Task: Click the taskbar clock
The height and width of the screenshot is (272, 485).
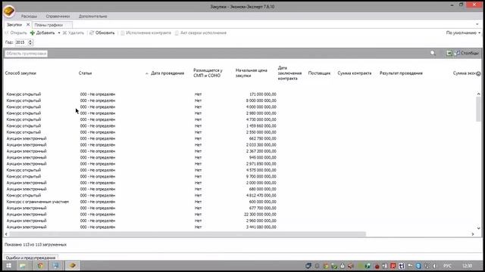Action: coord(467,265)
